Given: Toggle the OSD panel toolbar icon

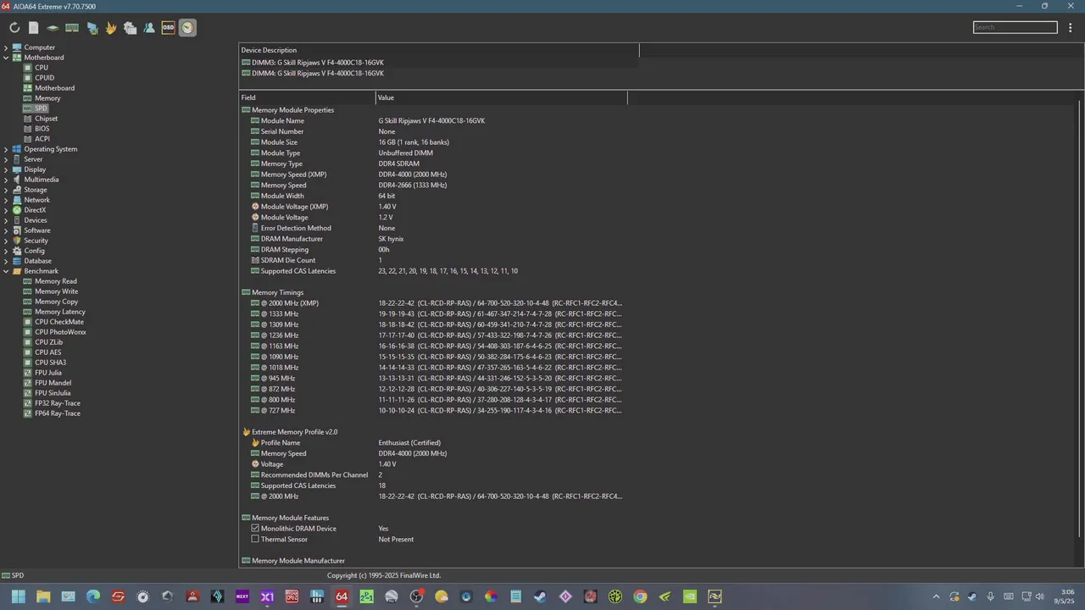Looking at the screenshot, I should (168, 28).
